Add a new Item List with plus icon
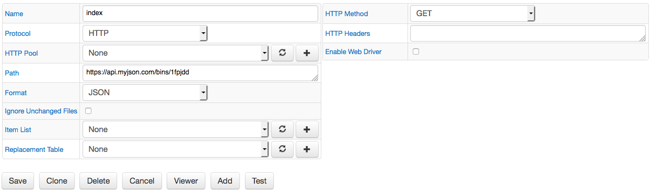 (x=307, y=130)
